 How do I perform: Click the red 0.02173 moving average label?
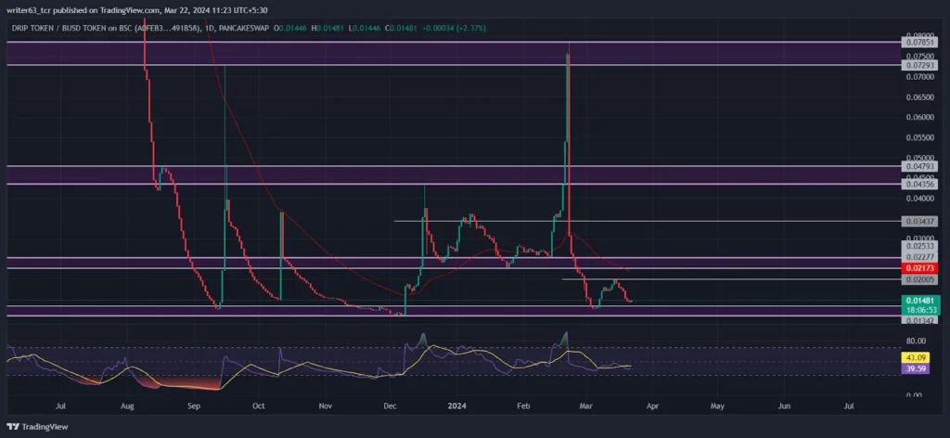[x=919, y=268]
